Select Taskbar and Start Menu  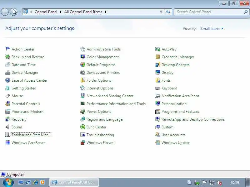click(x=31, y=135)
